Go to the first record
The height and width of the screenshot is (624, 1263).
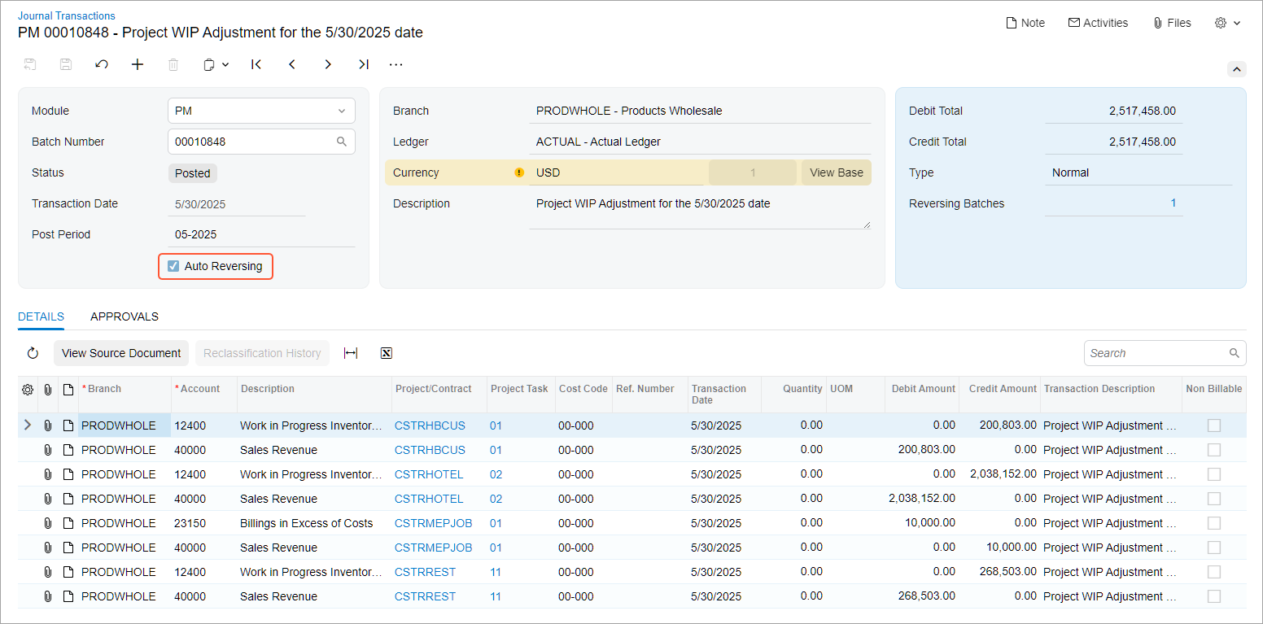(256, 64)
